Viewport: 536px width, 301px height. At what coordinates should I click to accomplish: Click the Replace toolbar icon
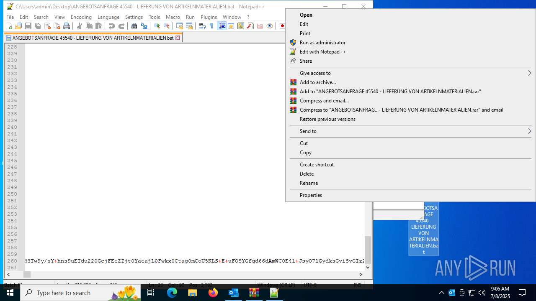point(144,26)
